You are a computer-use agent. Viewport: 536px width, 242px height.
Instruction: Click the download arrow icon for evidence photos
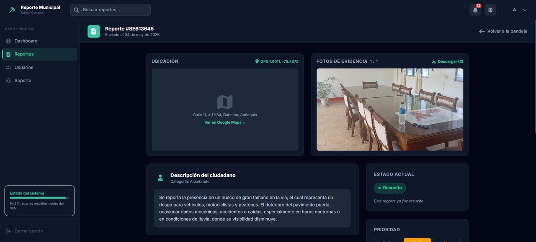434,61
